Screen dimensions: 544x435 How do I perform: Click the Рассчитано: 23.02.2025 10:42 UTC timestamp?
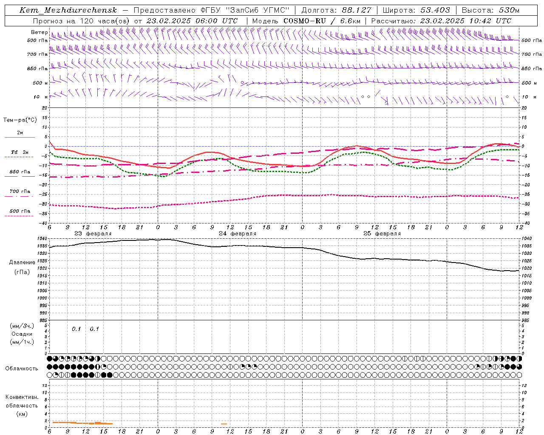click(x=441, y=21)
